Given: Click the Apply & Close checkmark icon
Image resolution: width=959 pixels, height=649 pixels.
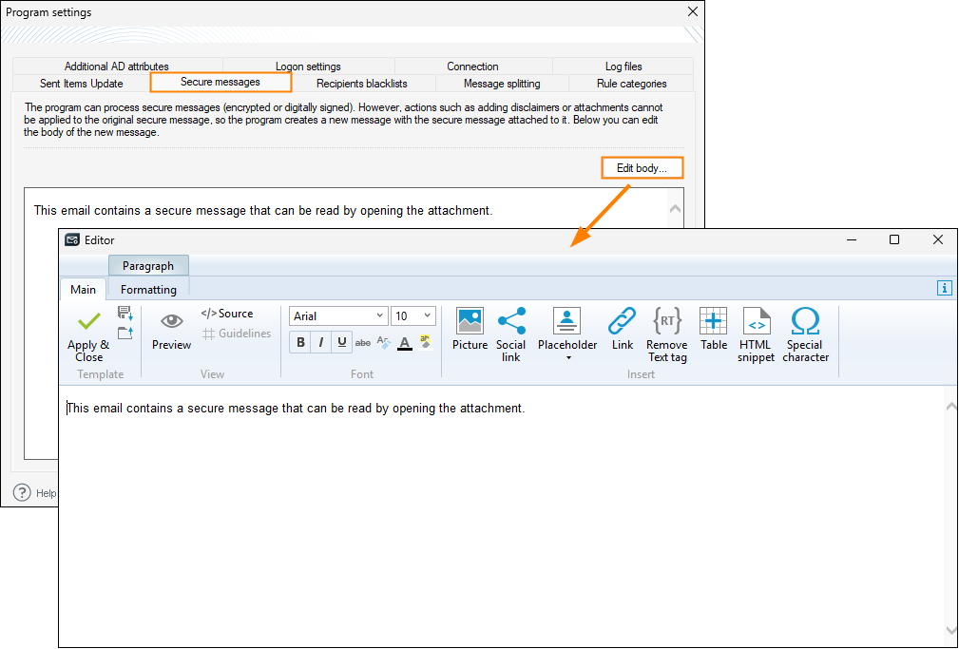Looking at the screenshot, I should [x=89, y=322].
